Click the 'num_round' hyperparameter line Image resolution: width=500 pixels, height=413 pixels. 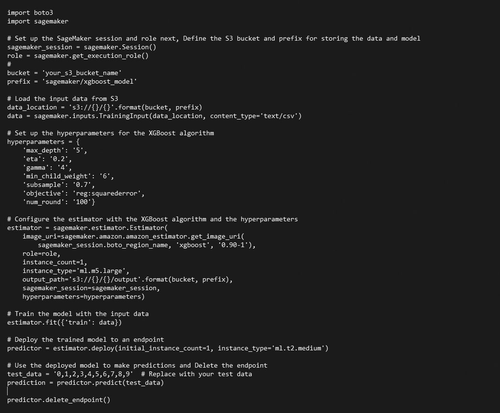(x=59, y=202)
